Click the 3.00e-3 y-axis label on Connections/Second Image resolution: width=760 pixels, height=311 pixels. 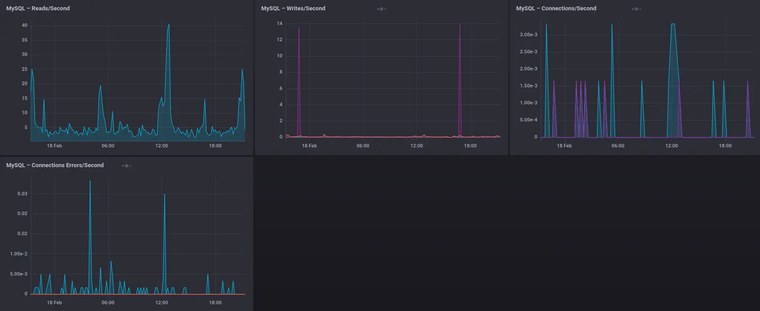pyautogui.click(x=528, y=35)
